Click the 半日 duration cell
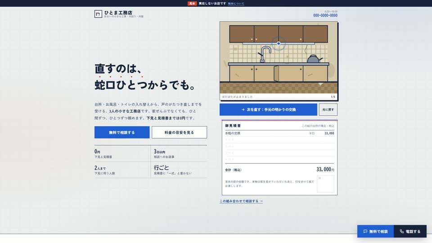This screenshot has width=432, height=243. [x=311, y=133]
